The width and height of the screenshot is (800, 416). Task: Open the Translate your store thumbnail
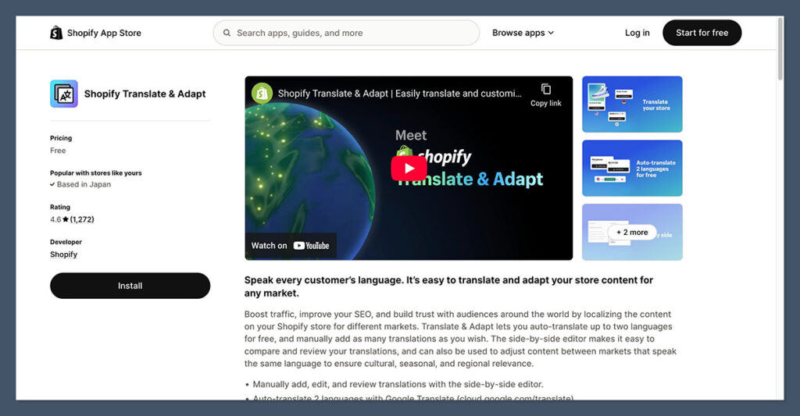[x=632, y=105]
